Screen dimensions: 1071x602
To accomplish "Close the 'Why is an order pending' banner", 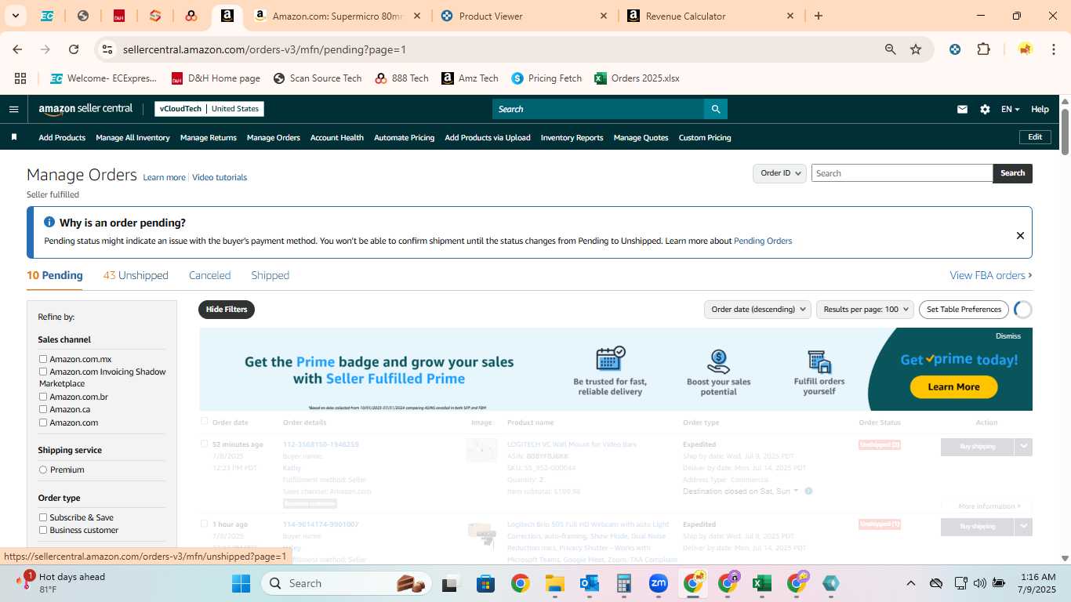I will [x=1020, y=235].
